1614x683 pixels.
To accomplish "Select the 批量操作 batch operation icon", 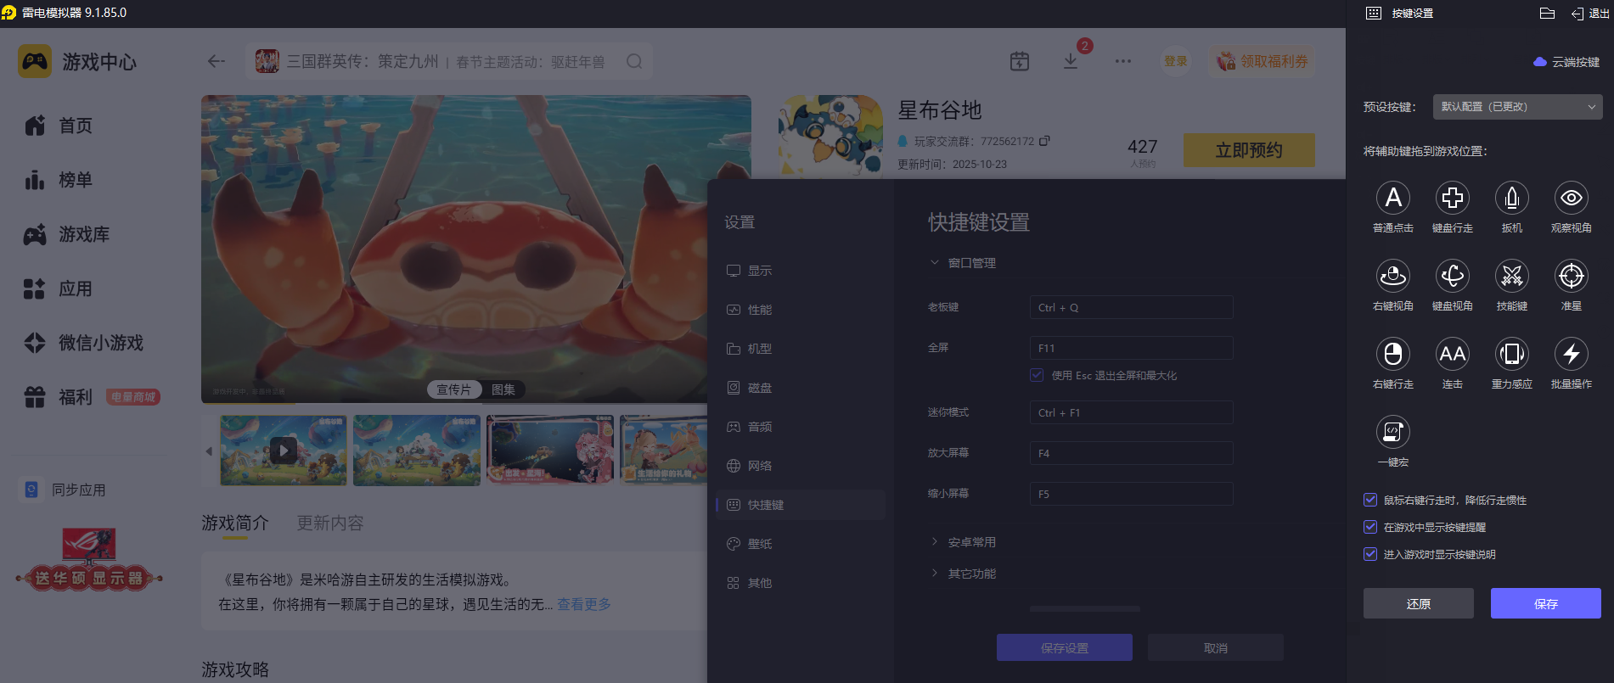I will click(1572, 354).
